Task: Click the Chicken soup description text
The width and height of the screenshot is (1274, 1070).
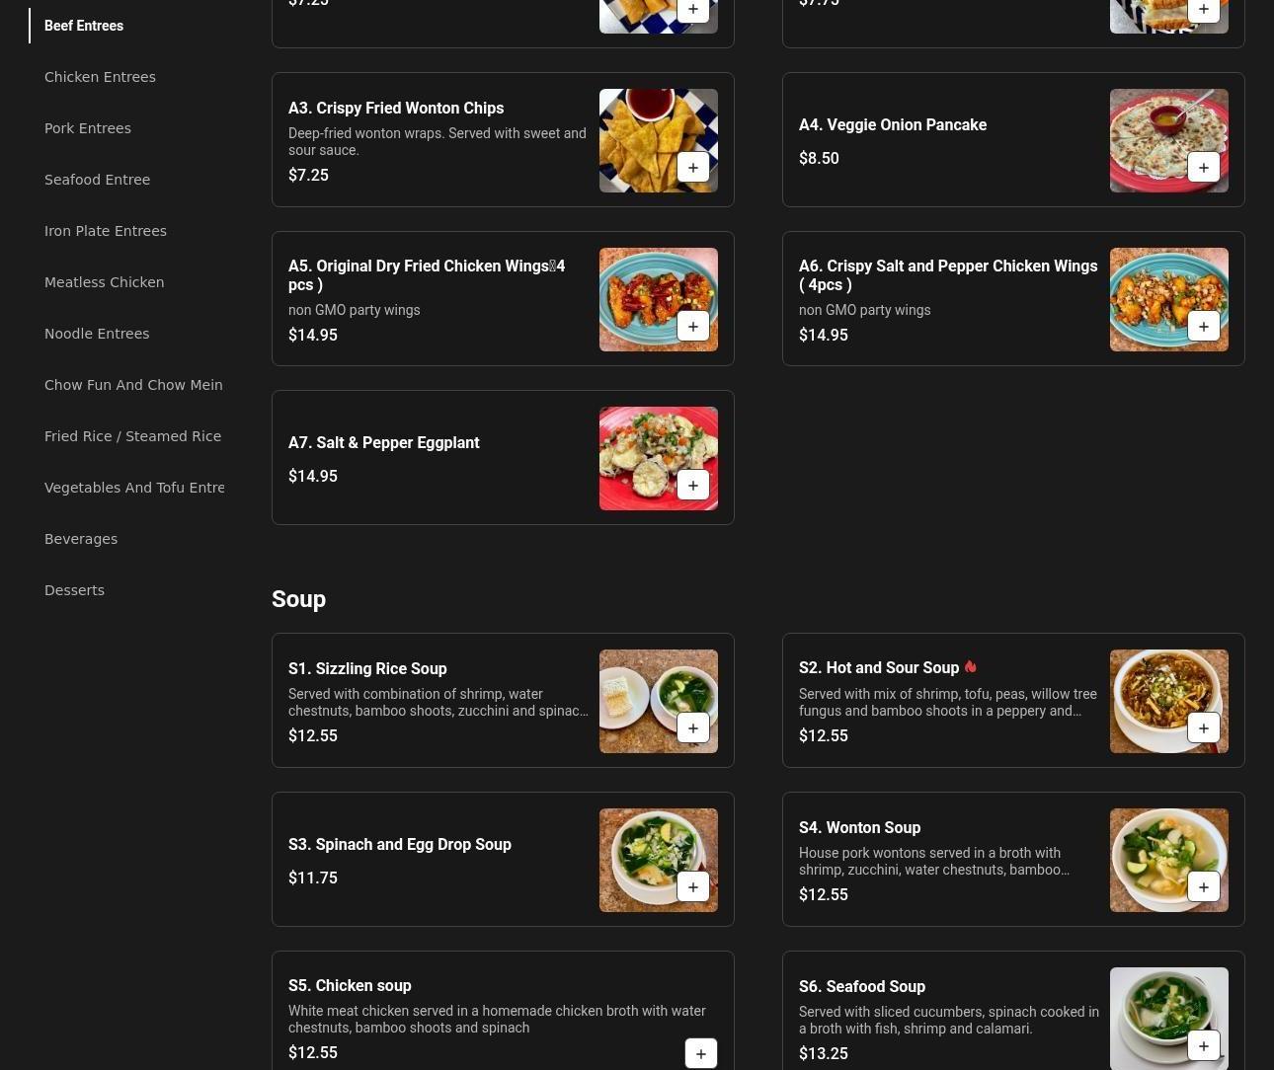Action: pyautogui.click(x=497, y=1020)
